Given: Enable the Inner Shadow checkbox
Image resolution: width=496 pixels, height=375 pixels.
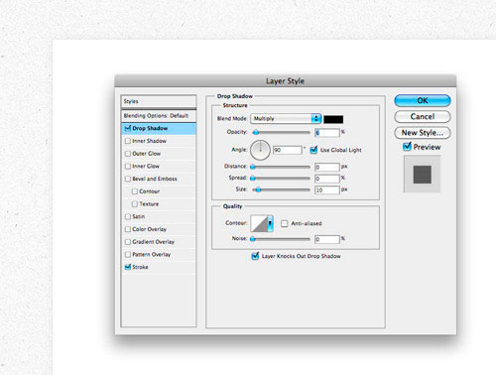Looking at the screenshot, I should pos(128,141).
